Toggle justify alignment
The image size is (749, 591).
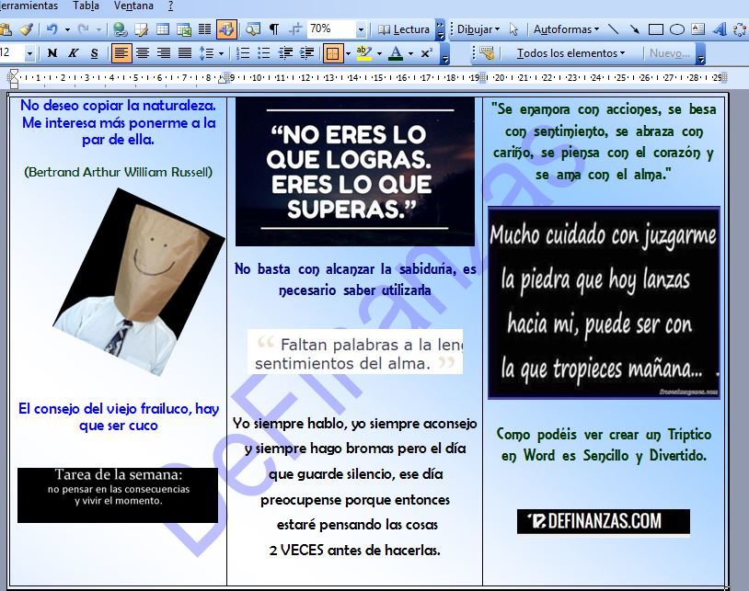click(x=185, y=53)
